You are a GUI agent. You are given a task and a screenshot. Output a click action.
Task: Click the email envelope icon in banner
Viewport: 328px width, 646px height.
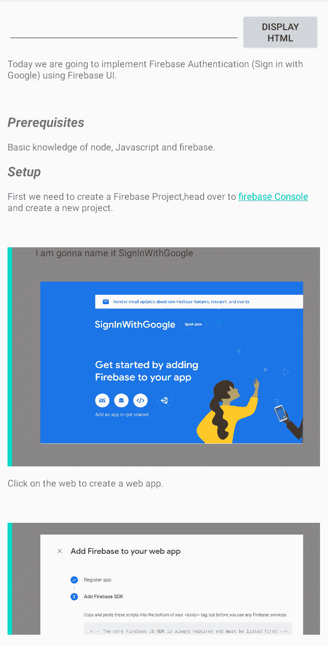coord(106,302)
